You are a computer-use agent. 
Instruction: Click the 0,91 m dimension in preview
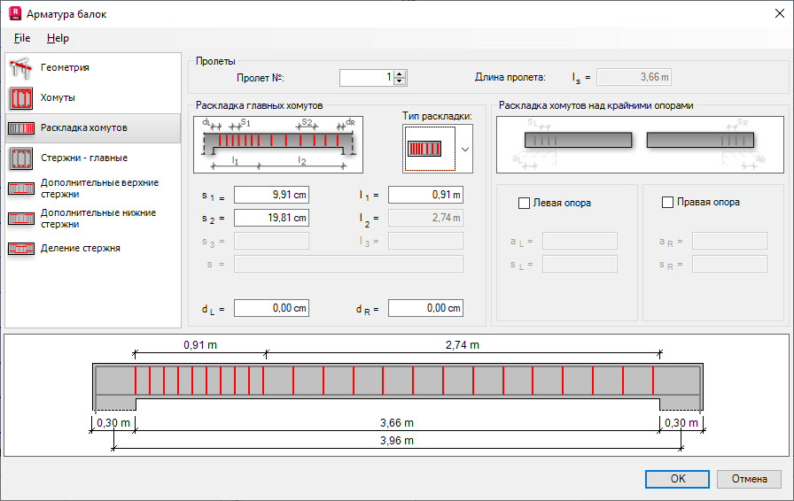pyautogui.click(x=200, y=344)
